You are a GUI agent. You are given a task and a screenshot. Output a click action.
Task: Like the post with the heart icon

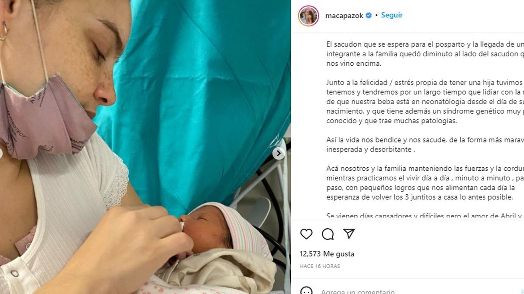307,234
